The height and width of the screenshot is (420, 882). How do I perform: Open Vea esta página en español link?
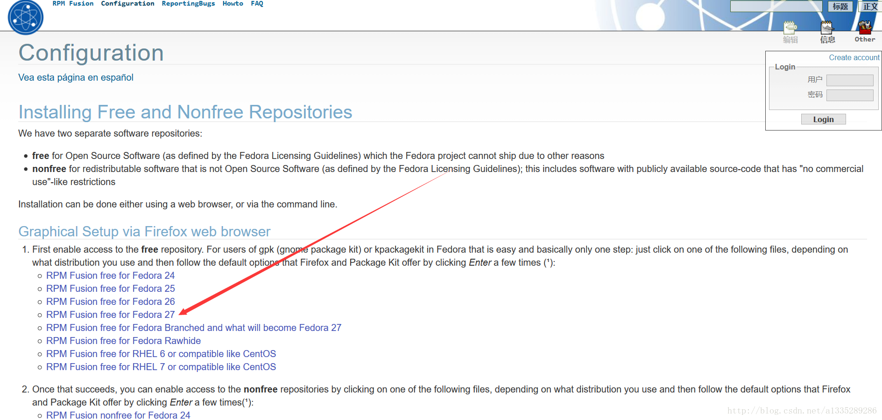point(76,77)
